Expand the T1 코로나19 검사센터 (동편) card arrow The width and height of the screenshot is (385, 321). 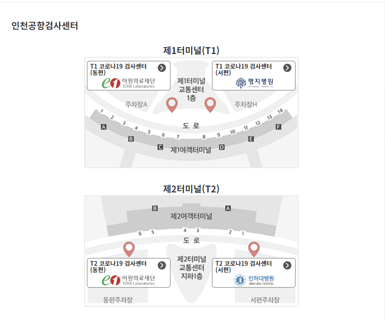coord(162,67)
